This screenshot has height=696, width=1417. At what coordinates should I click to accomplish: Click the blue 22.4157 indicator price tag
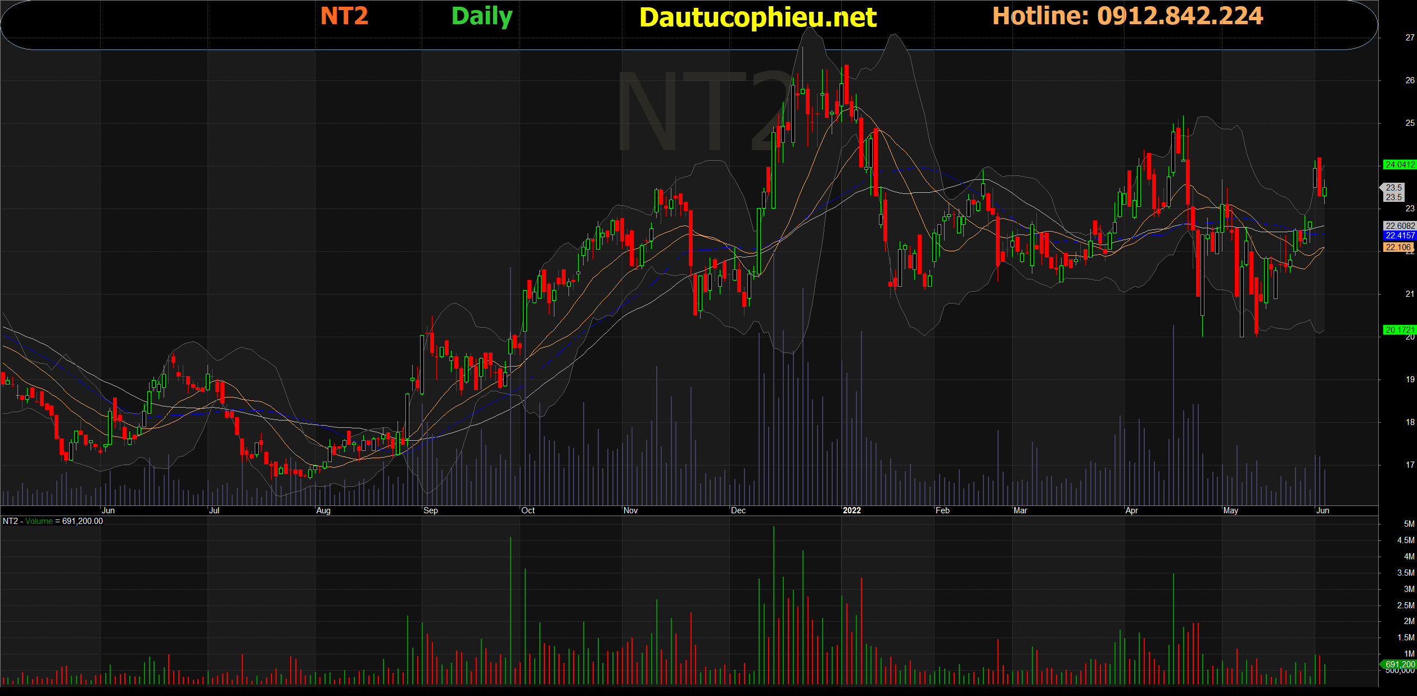[x=1400, y=236]
